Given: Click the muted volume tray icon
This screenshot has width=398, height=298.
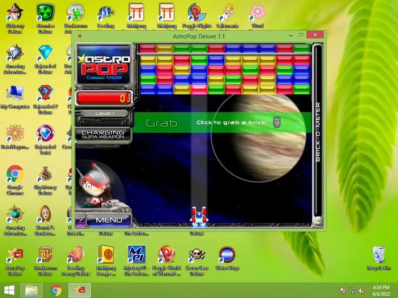Looking at the screenshot, I should point(361,291).
